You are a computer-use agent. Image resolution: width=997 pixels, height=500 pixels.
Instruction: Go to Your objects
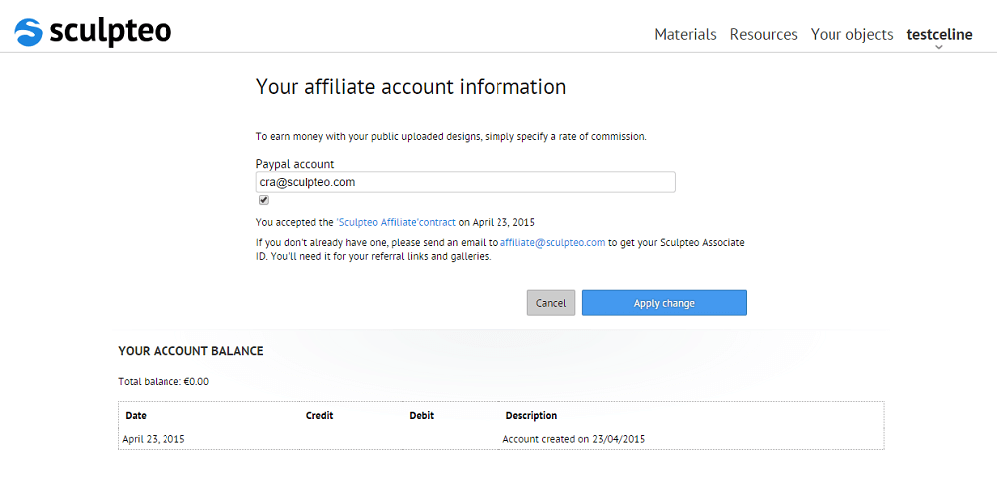[x=851, y=35]
